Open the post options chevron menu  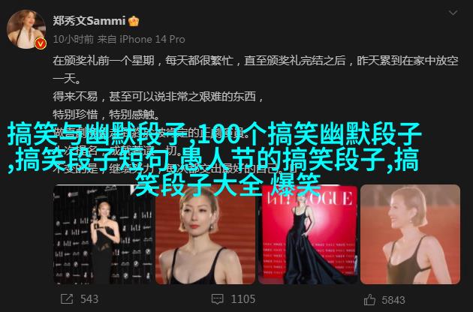point(453,13)
